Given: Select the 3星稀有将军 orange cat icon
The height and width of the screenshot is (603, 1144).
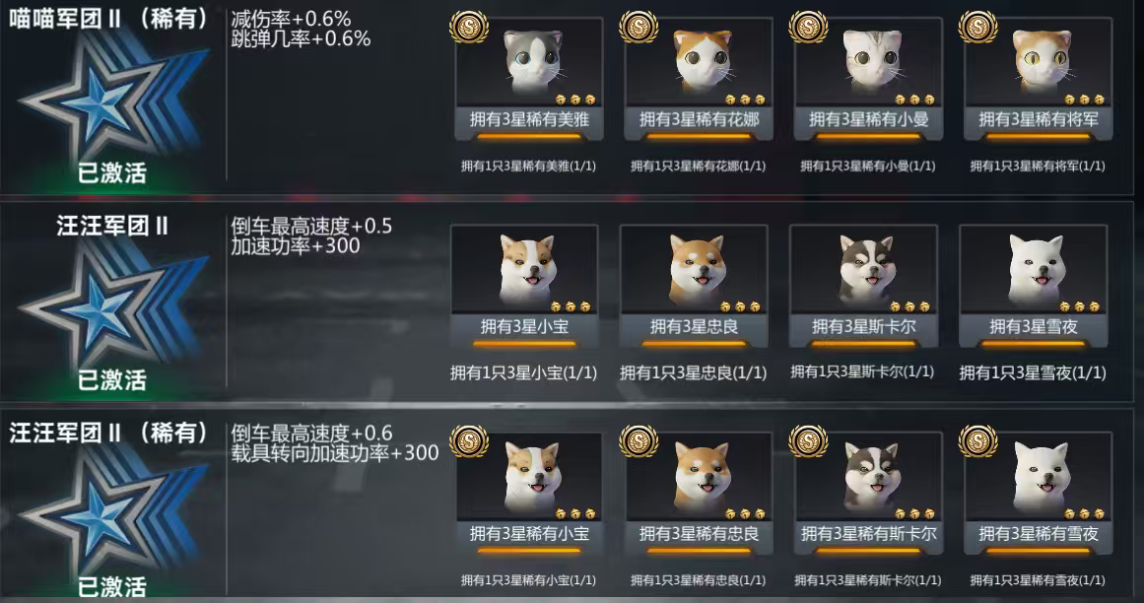Looking at the screenshot, I should [x=1042, y=62].
